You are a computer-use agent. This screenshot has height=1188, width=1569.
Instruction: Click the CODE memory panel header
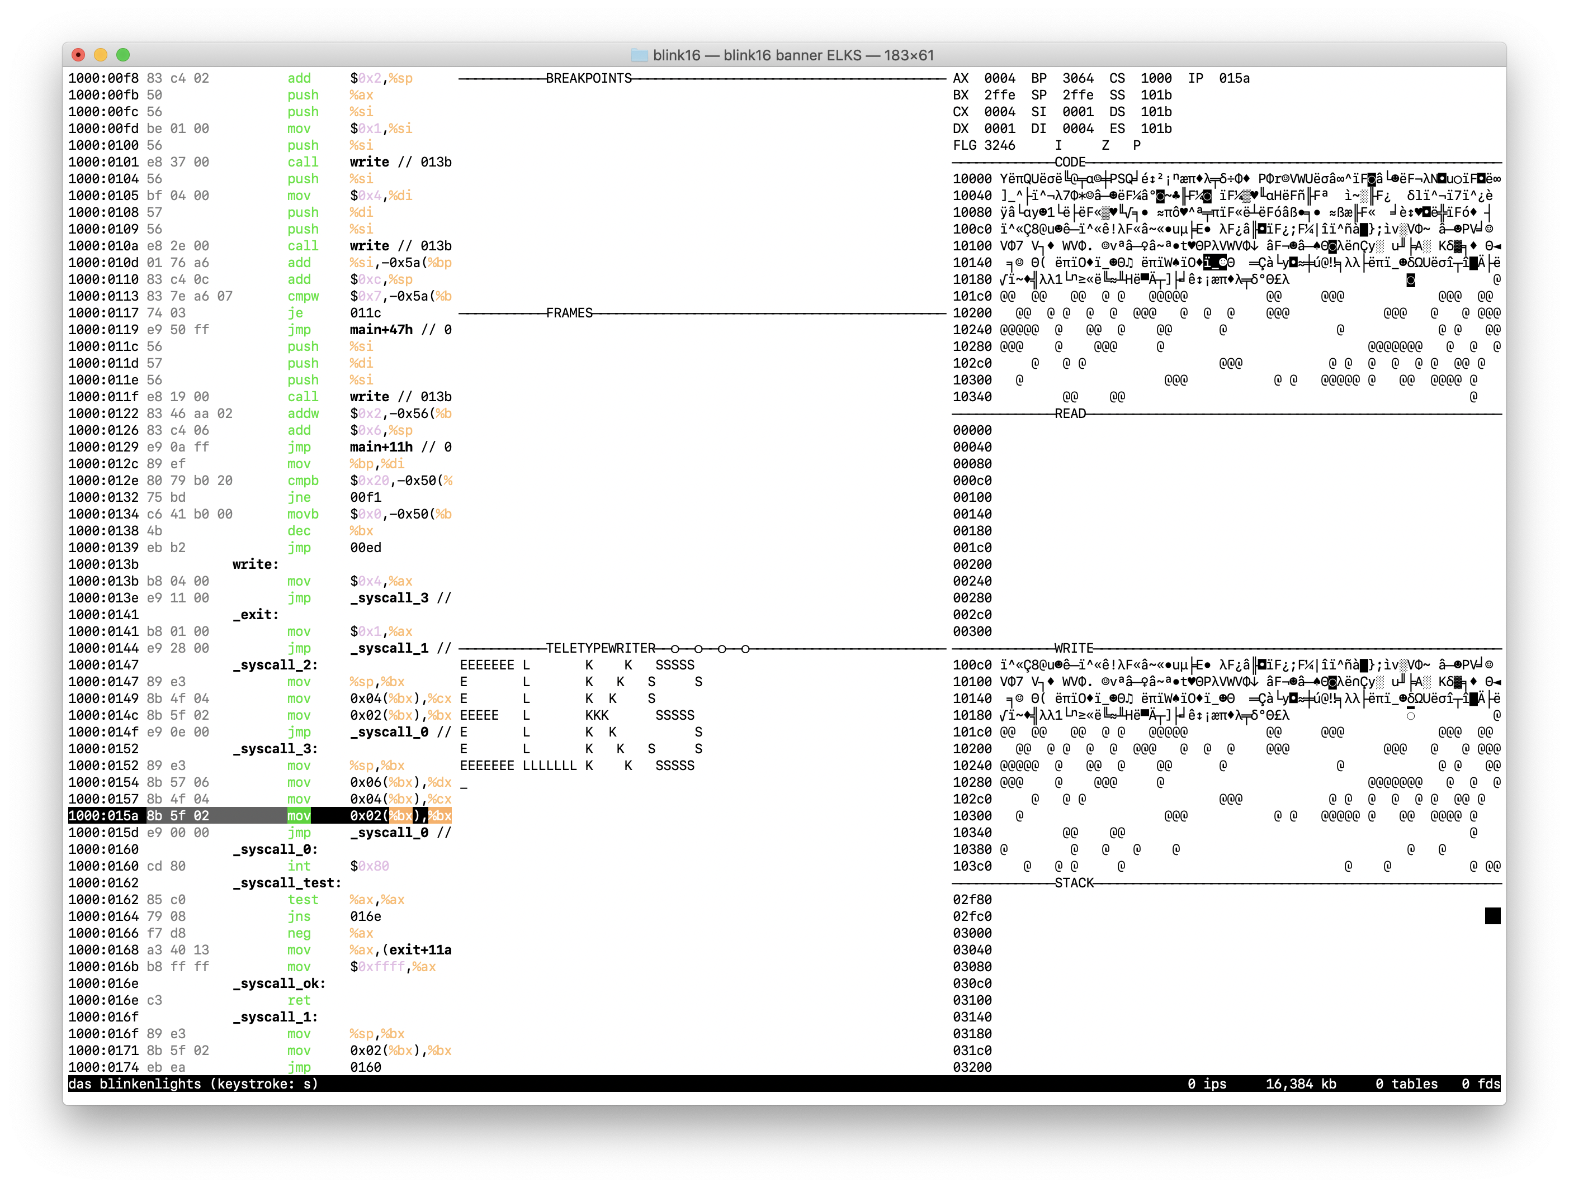(x=1070, y=161)
